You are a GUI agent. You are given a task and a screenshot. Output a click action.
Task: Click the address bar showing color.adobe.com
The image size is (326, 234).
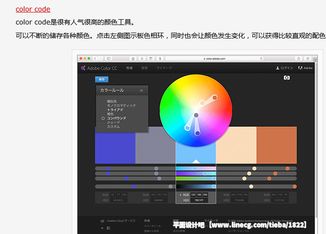(x=214, y=59)
